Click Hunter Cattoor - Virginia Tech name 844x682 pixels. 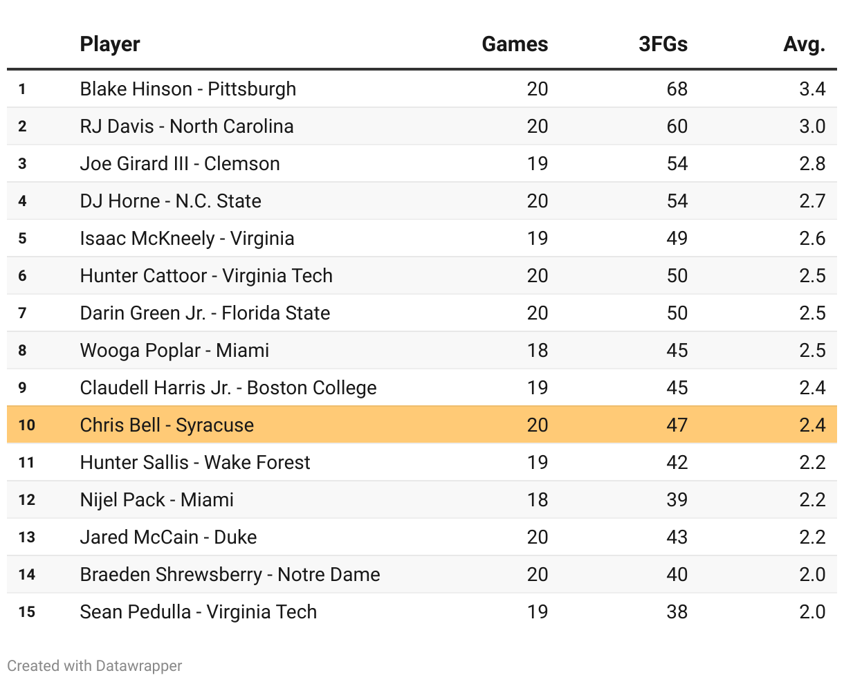[x=206, y=276]
